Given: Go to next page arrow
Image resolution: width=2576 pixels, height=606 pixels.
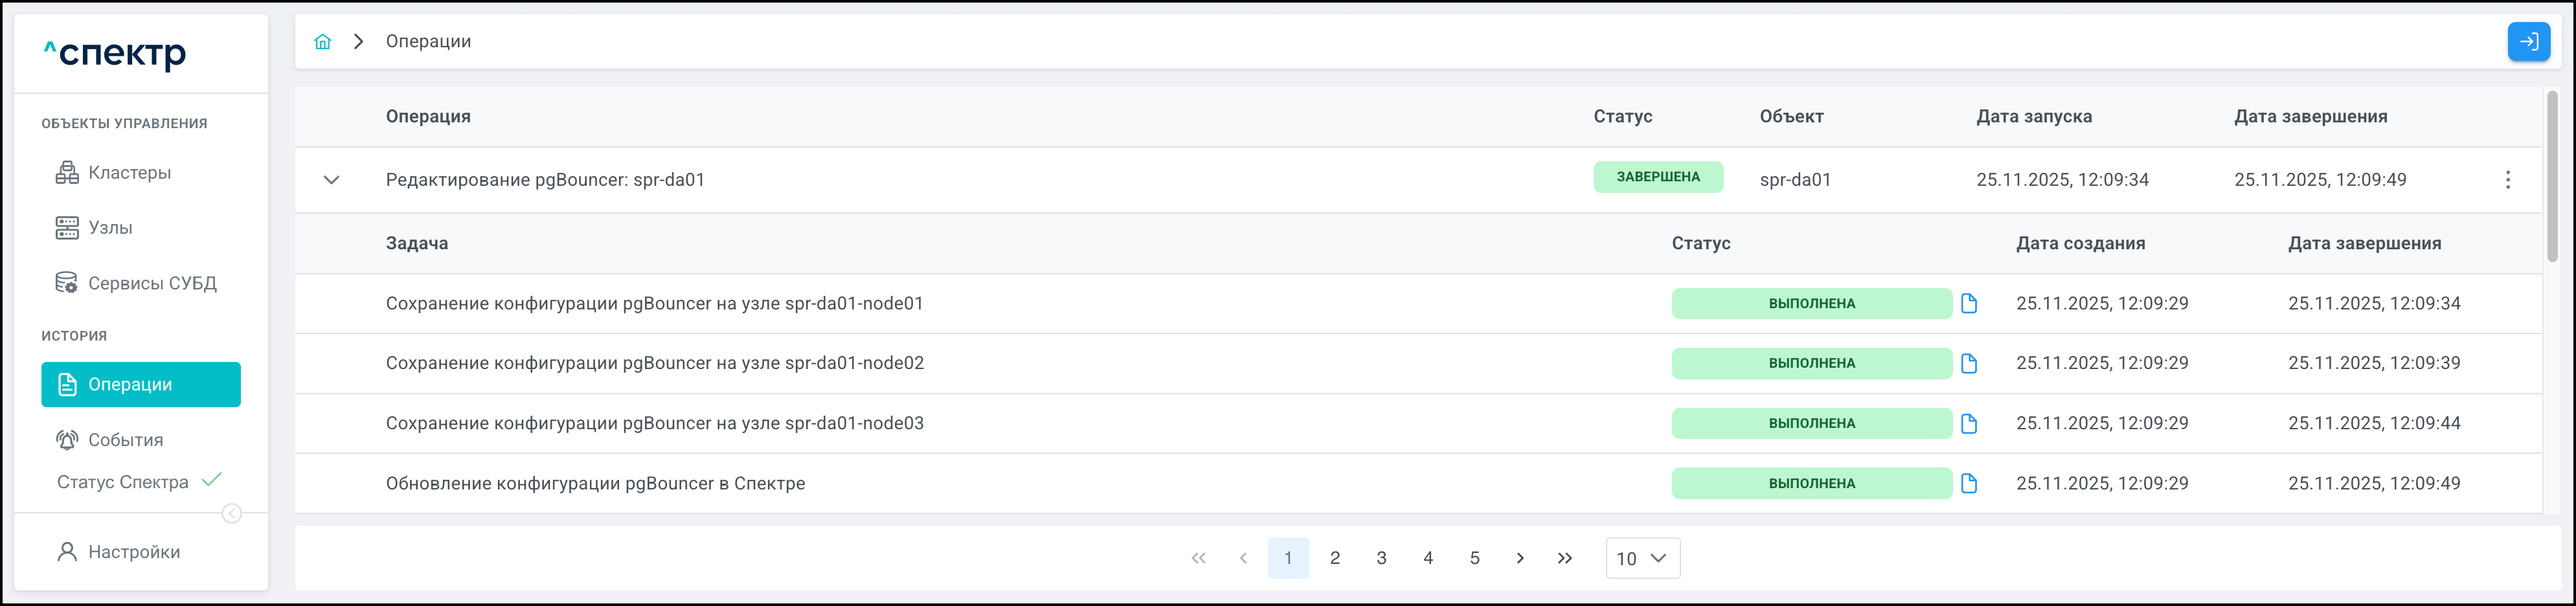Looking at the screenshot, I should [1519, 559].
